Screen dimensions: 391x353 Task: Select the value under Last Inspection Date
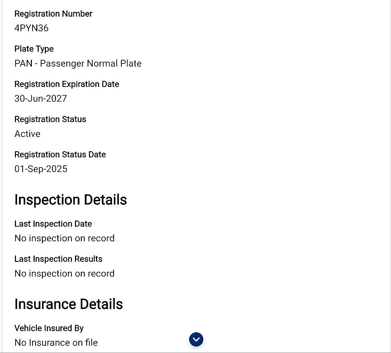click(x=64, y=238)
